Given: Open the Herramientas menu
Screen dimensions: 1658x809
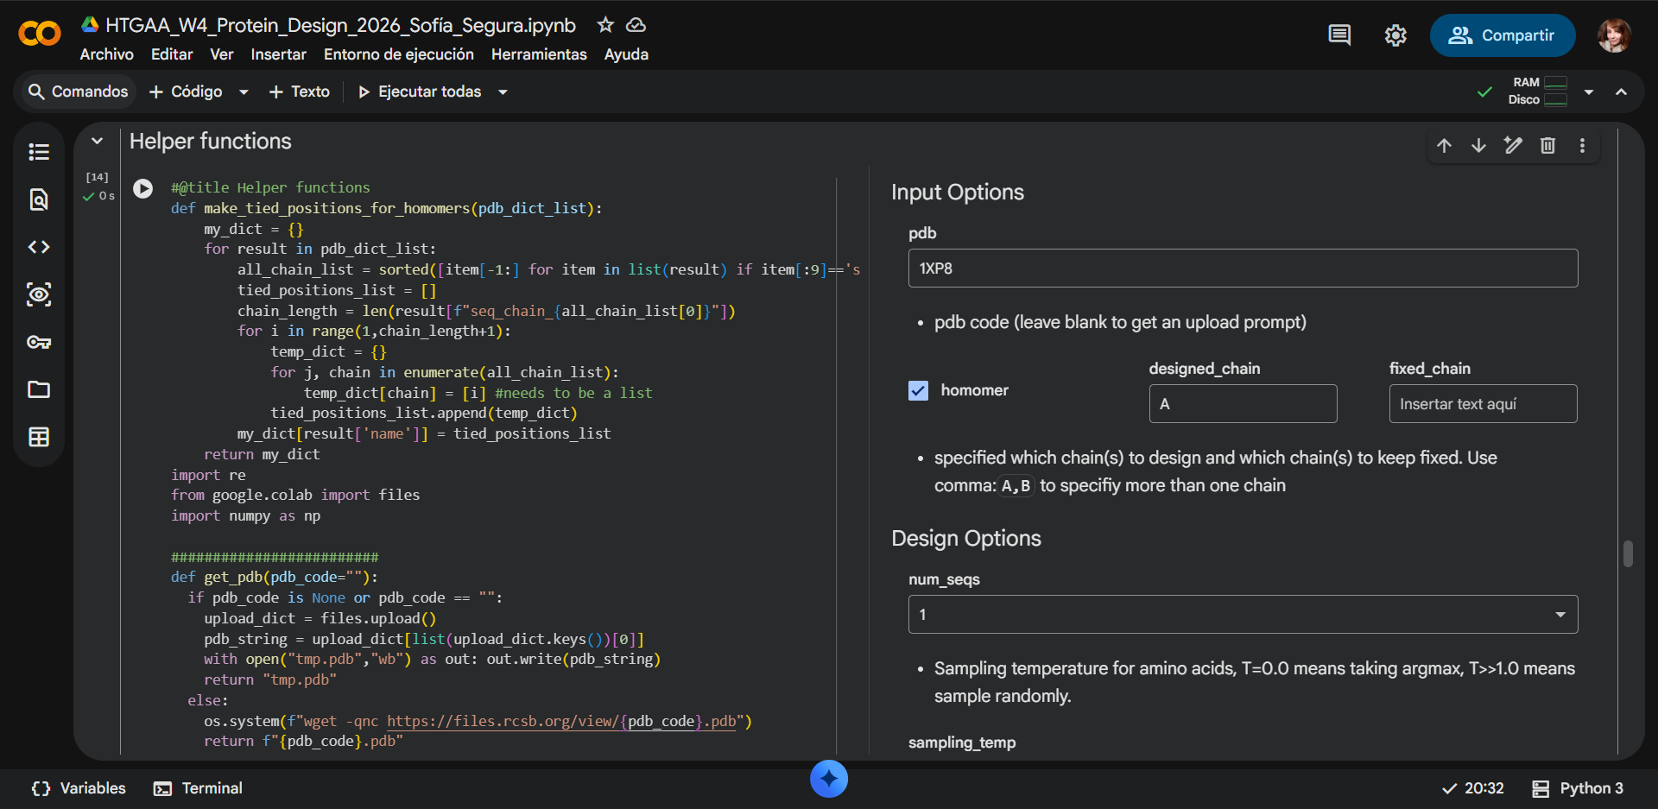Looking at the screenshot, I should (539, 54).
